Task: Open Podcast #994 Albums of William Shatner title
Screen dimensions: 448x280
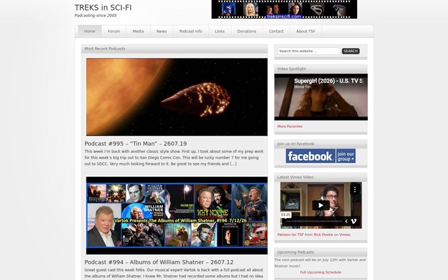Action: 159,262
